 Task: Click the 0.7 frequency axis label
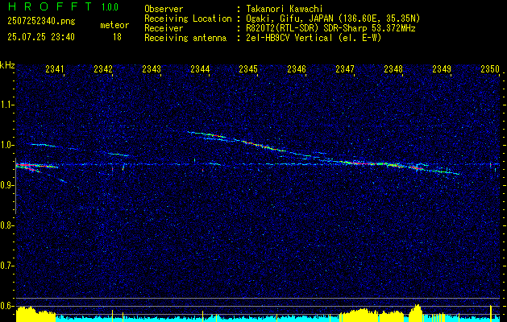(6, 266)
